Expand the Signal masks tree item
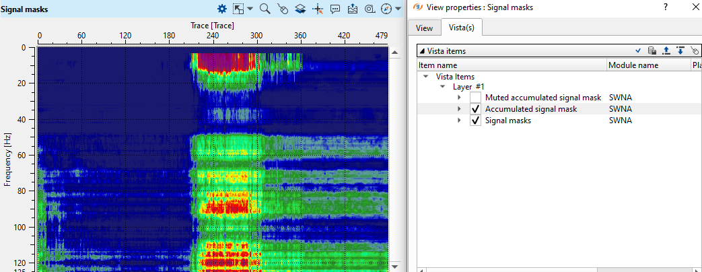702x272 pixels. 460,121
